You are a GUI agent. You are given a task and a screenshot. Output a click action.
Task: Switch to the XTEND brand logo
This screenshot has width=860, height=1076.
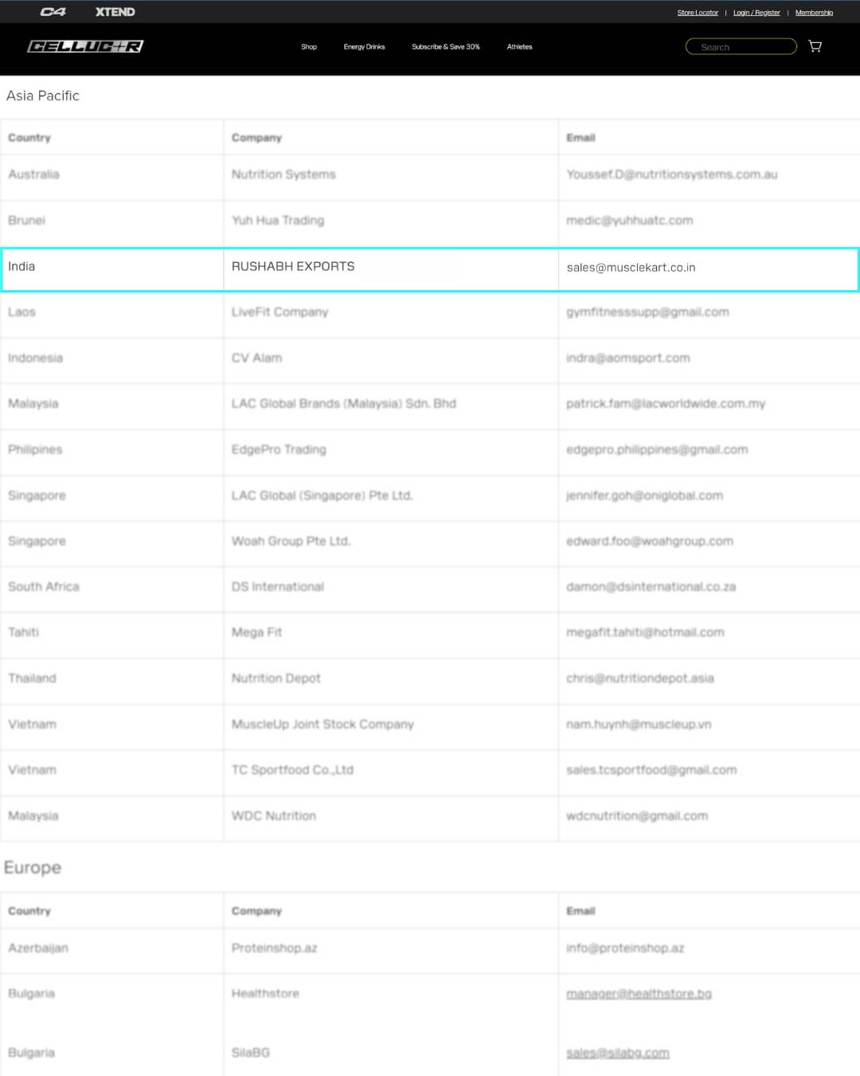(x=115, y=12)
